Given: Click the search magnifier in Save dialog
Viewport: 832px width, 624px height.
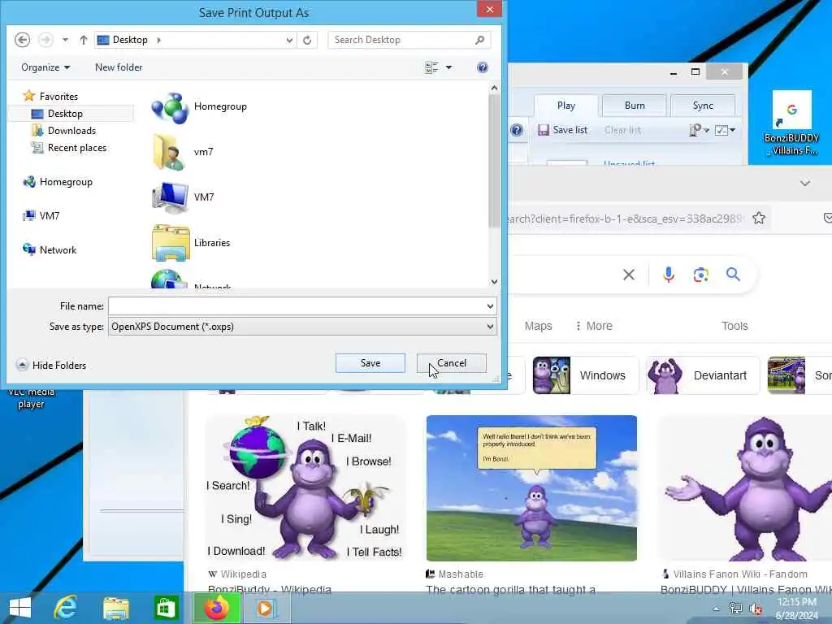Looking at the screenshot, I should pyautogui.click(x=479, y=40).
